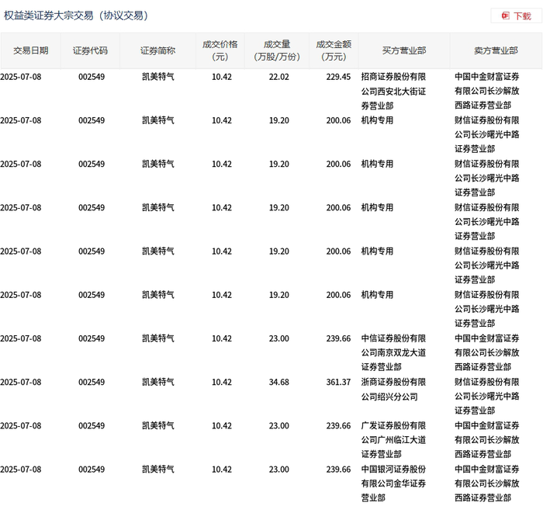The height and width of the screenshot is (506, 543).
Task: Click the 证券代码 column header
Action: click(90, 50)
